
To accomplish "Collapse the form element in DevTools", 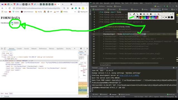I will tap(3, 61).
